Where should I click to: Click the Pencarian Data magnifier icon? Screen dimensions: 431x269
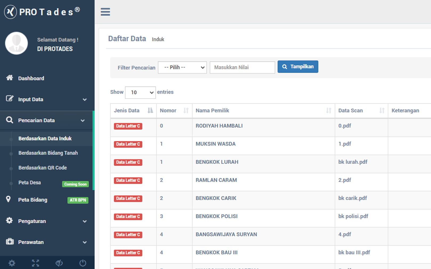10,120
